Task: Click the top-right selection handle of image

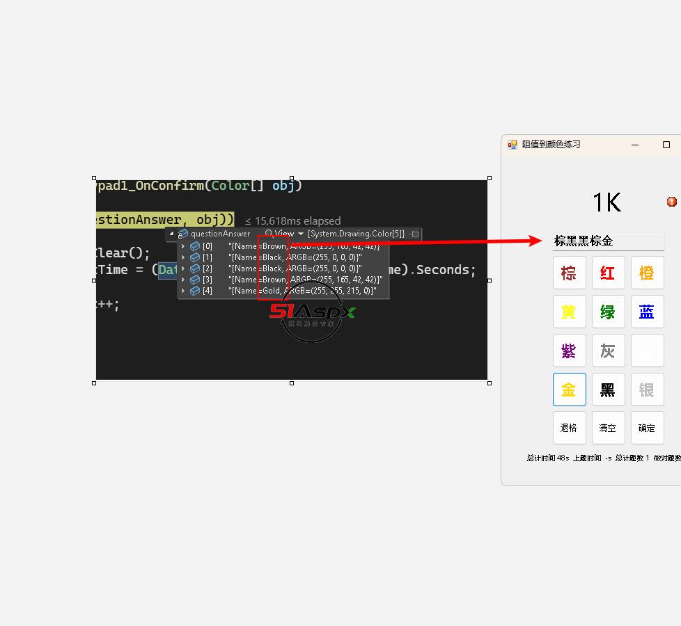Action: pyautogui.click(x=490, y=178)
